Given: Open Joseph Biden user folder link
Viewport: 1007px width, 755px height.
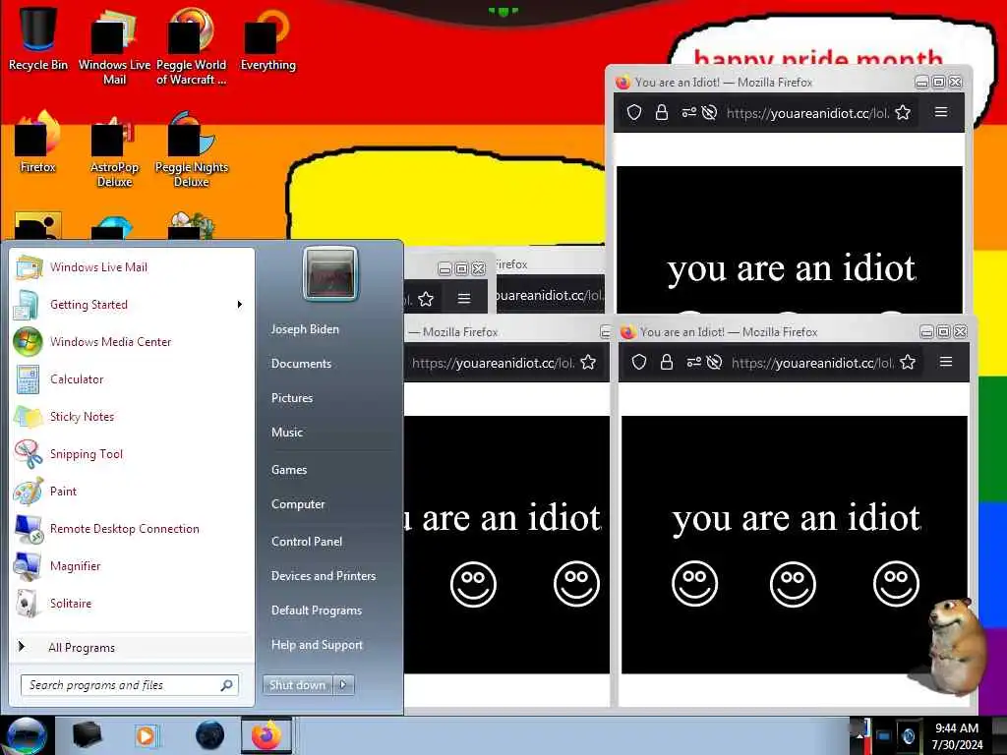Looking at the screenshot, I should (x=305, y=328).
